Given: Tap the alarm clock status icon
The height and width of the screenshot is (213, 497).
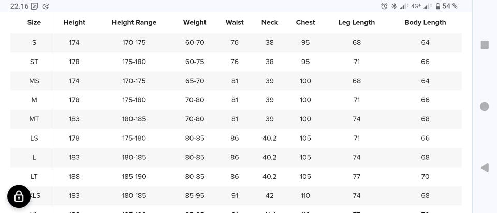Looking at the screenshot, I should pos(384,6).
